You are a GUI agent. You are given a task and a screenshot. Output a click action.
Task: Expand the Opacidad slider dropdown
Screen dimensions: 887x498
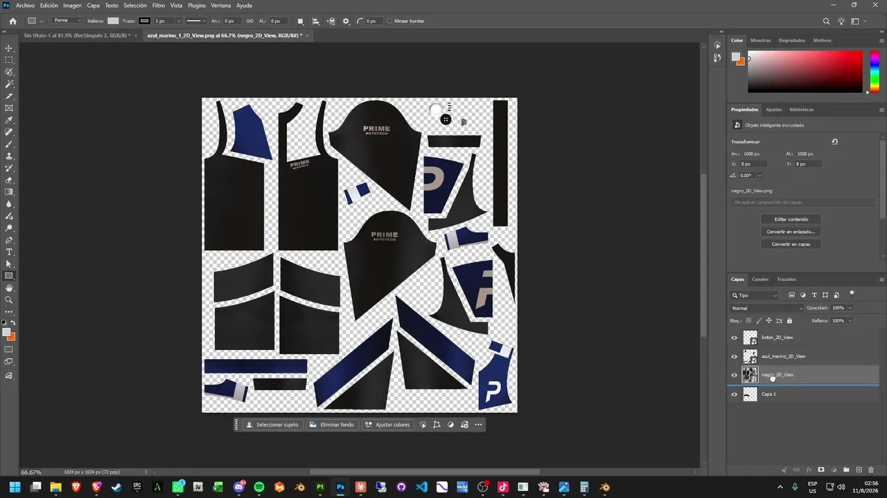point(850,308)
